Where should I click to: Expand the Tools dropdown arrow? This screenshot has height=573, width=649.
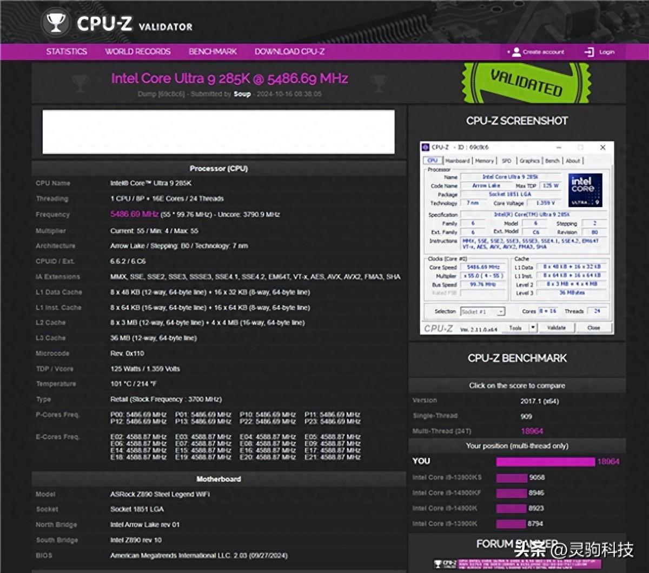tap(533, 328)
